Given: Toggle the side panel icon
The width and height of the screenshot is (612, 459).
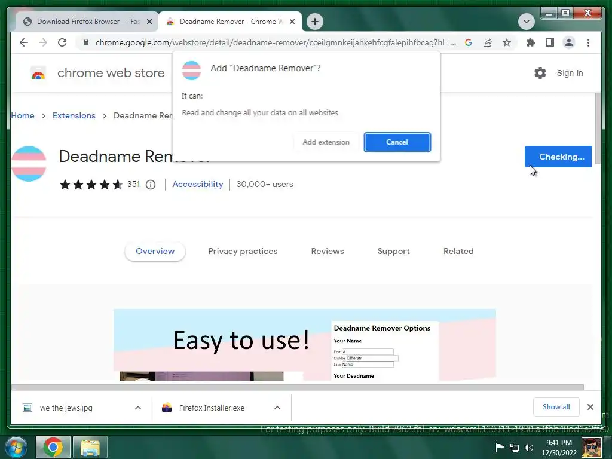Looking at the screenshot, I should click(x=550, y=42).
